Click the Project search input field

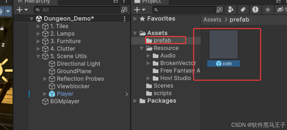(x=184, y=10)
